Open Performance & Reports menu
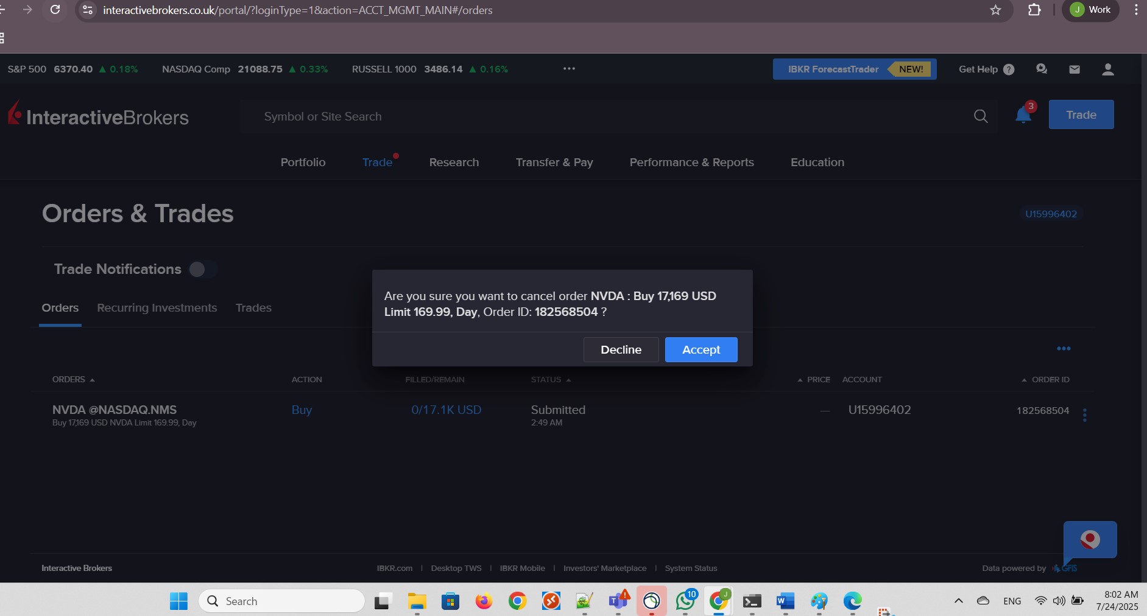This screenshot has width=1147, height=616. (691, 162)
